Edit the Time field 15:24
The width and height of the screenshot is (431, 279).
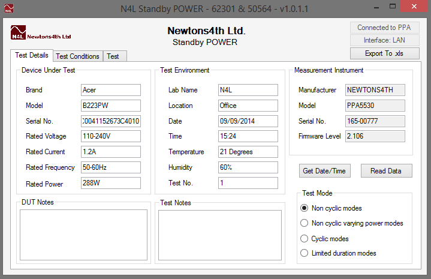click(x=248, y=136)
